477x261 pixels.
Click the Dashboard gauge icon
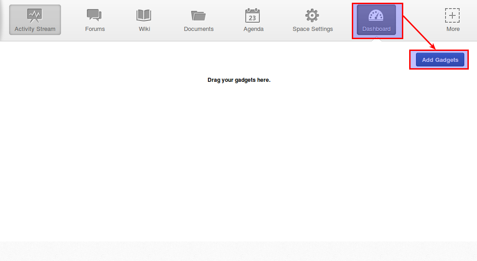pos(376,15)
